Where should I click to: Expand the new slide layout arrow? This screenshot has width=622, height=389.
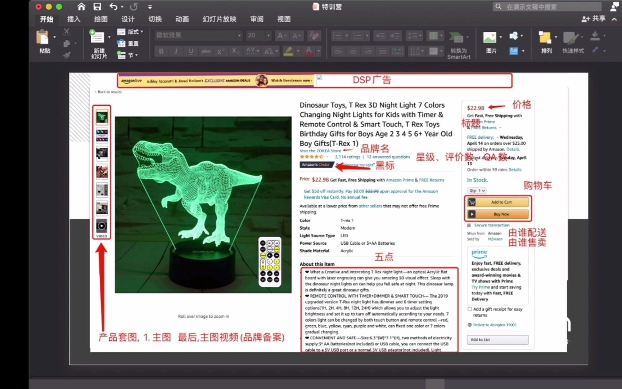point(109,37)
